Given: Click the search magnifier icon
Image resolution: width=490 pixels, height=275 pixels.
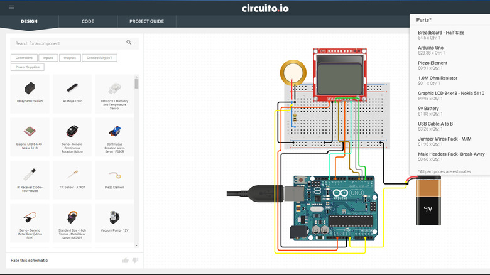Looking at the screenshot, I should coord(129,43).
